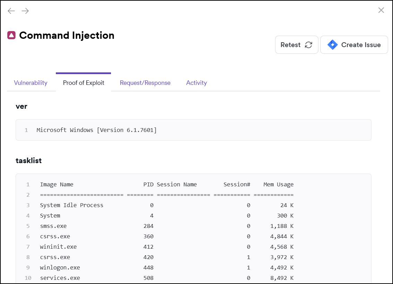This screenshot has width=393, height=284.
Task: Click the back navigation arrow
Action: (11, 11)
